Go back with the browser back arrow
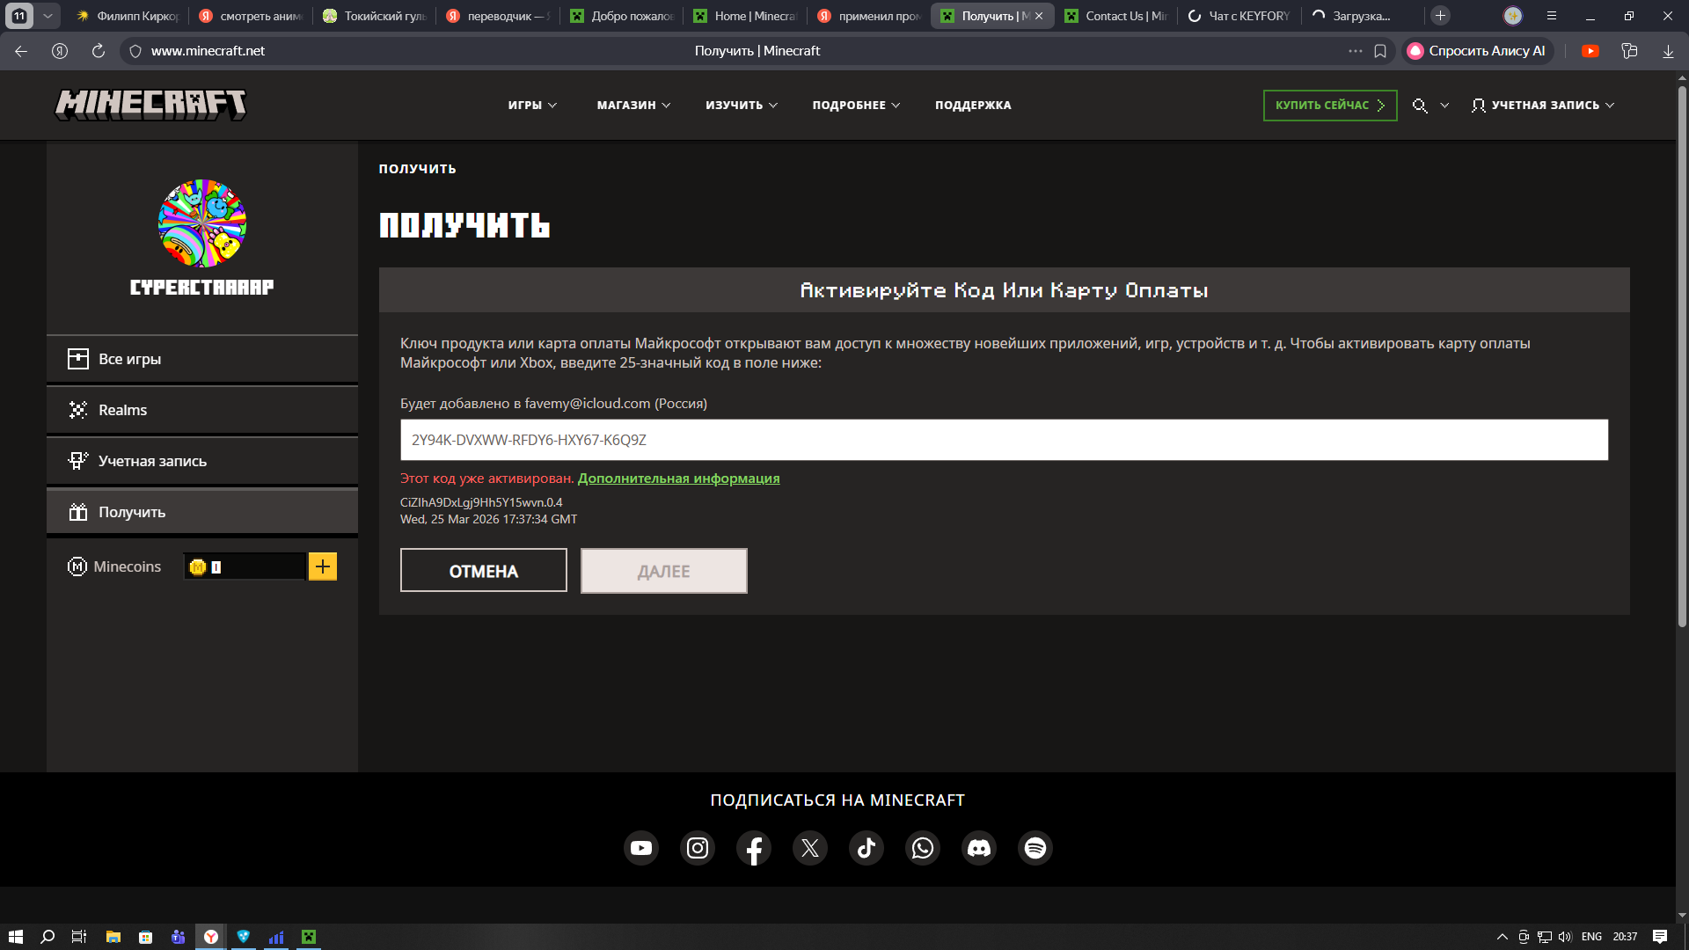Viewport: 1689px width, 950px height. pyautogui.click(x=21, y=51)
